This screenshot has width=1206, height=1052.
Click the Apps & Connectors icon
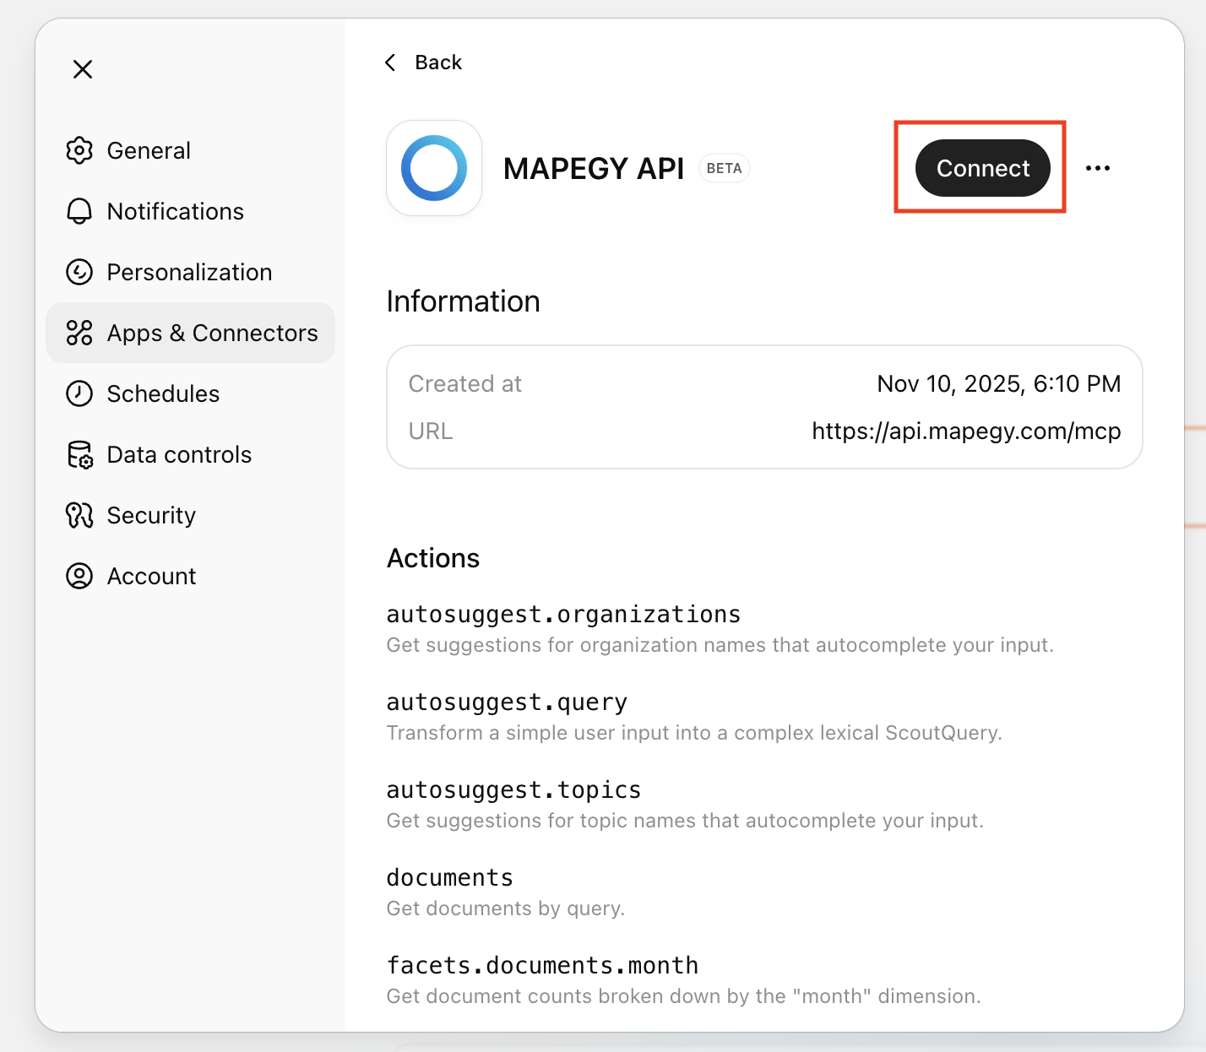79,333
